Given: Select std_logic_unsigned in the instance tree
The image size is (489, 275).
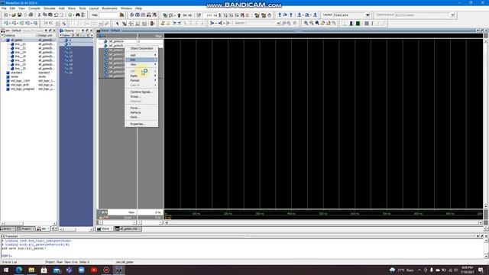Looking at the screenshot, I should pyautogui.click(x=22, y=89).
